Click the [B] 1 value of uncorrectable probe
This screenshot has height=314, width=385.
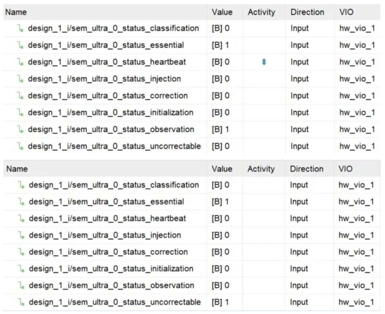point(220,302)
